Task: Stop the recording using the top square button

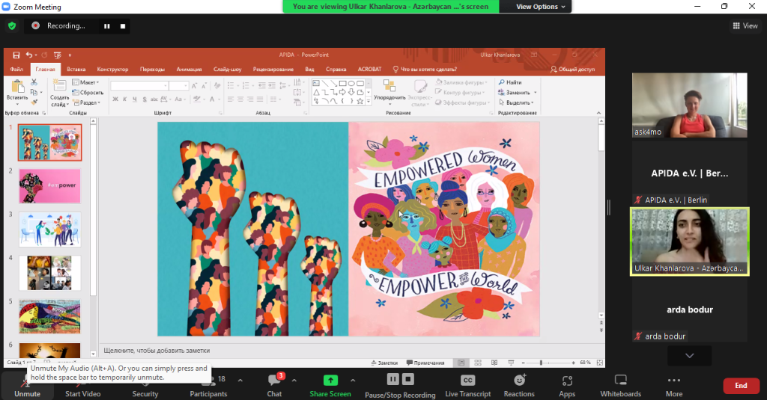Action: 123,25
